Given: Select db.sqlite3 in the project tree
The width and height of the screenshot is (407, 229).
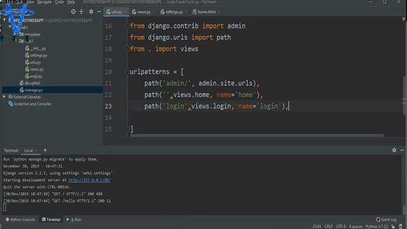Looking at the screenshot, I should click(x=32, y=83).
